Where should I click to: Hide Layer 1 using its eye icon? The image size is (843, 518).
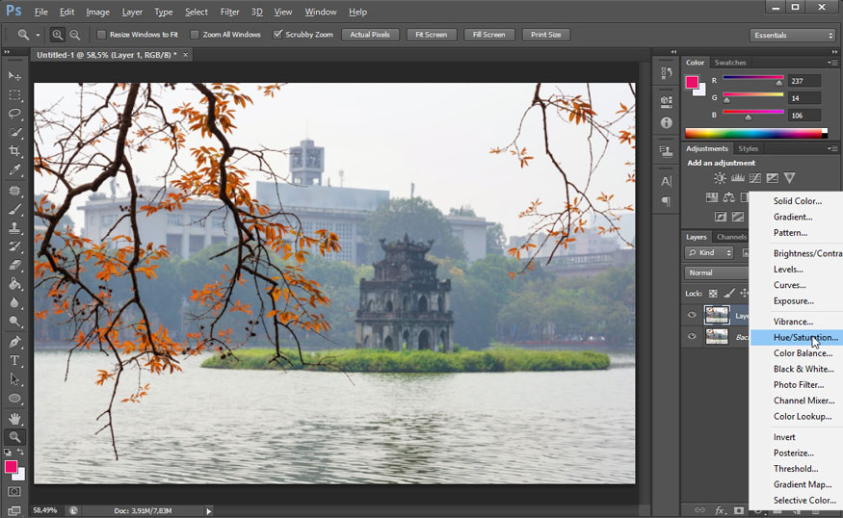coord(692,315)
